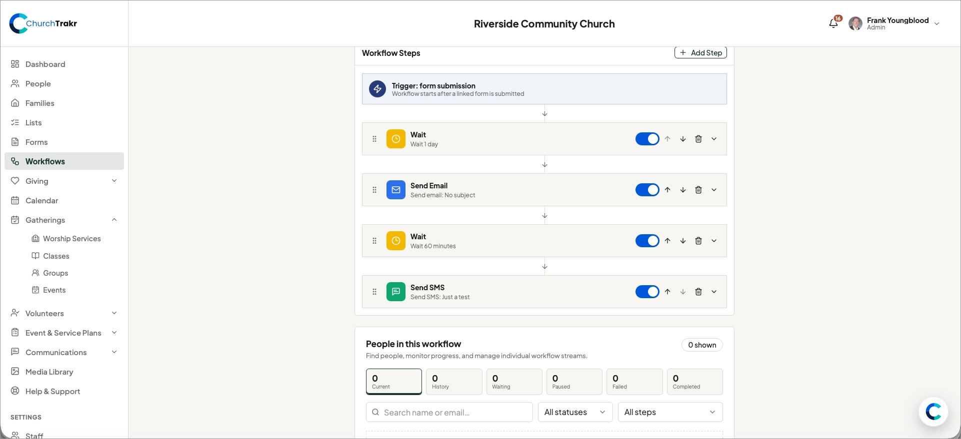Click the Add Step button
Screen dimensions: 961x439
[700, 52]
